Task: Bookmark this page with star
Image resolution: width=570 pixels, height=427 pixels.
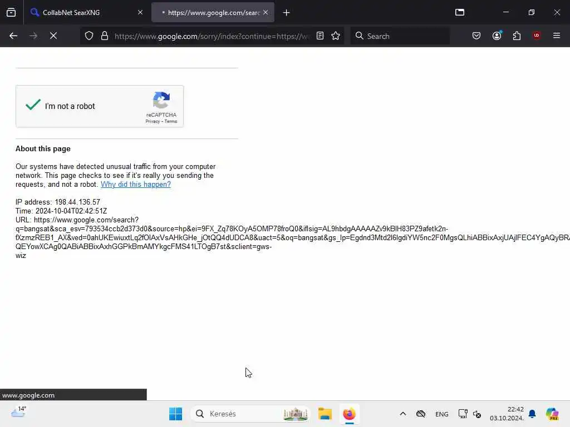Action: coord(336,36)
